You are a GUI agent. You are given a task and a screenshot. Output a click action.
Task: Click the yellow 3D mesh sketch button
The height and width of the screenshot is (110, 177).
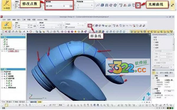tap(7, 26)
